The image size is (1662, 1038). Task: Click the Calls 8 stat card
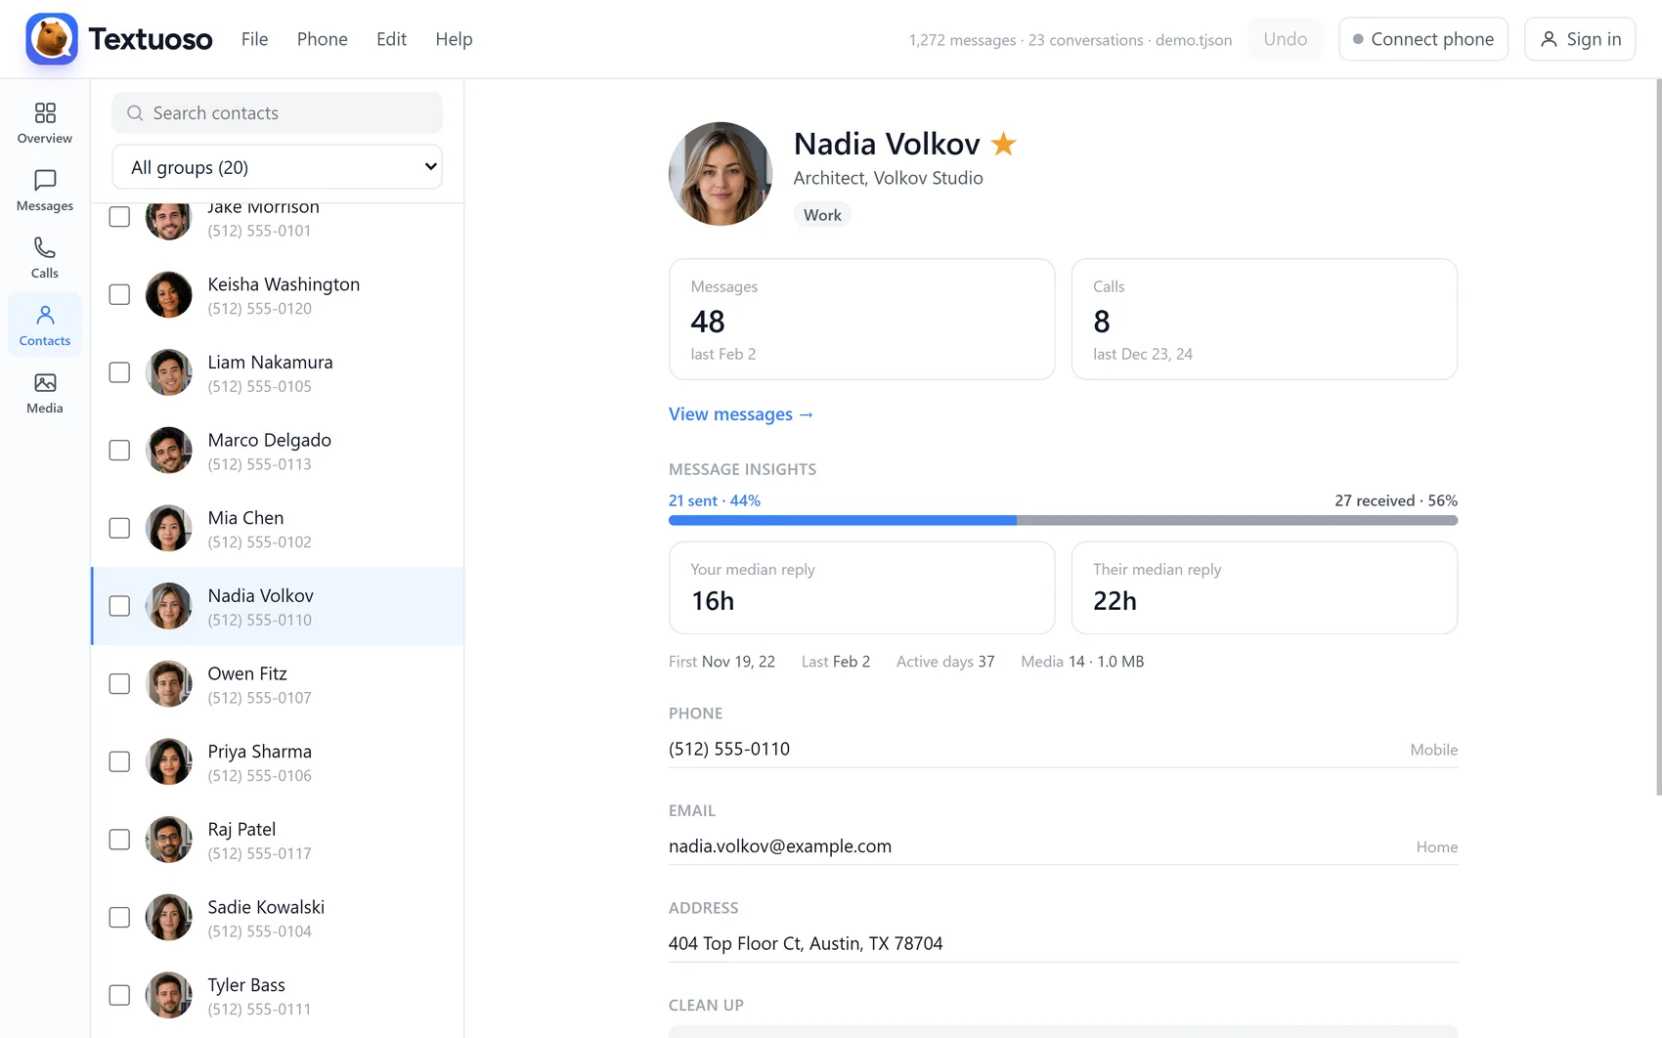coord(1264,319)
